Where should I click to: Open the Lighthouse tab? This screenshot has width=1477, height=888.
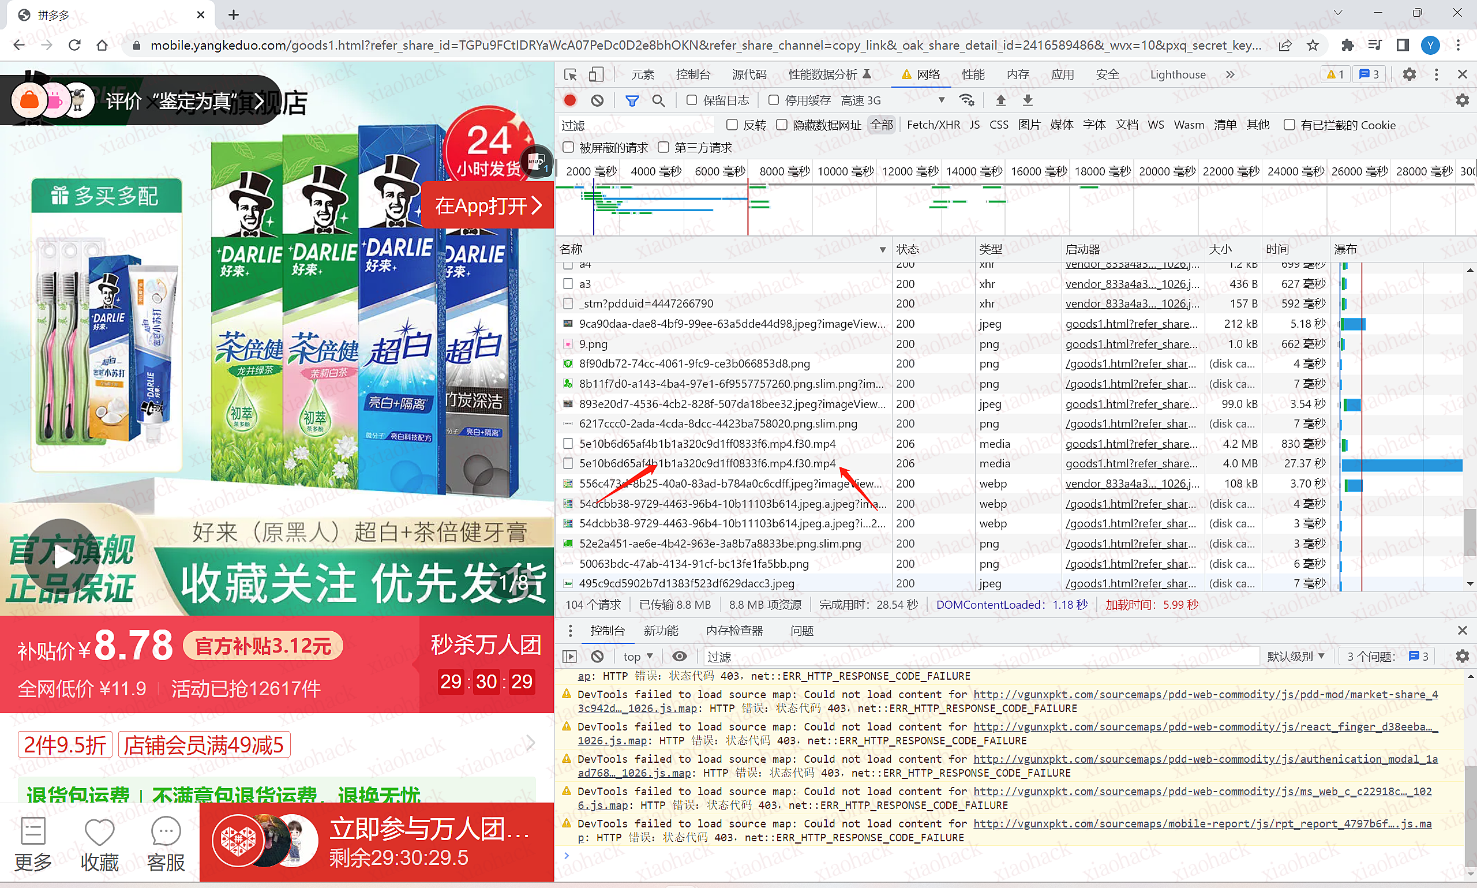click(x=1178, y=74)
